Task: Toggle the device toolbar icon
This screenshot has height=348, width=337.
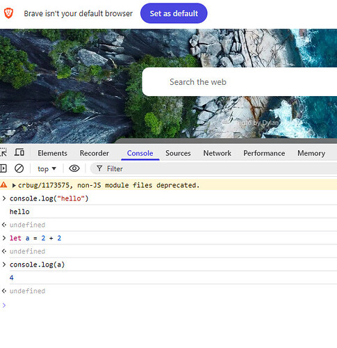Action: point(19,152)
